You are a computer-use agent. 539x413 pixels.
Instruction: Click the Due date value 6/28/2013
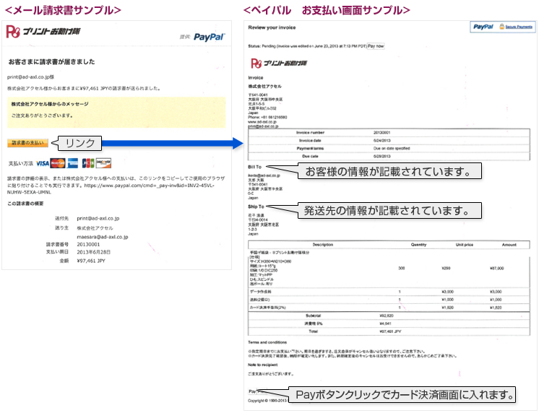tap(382, 157)
